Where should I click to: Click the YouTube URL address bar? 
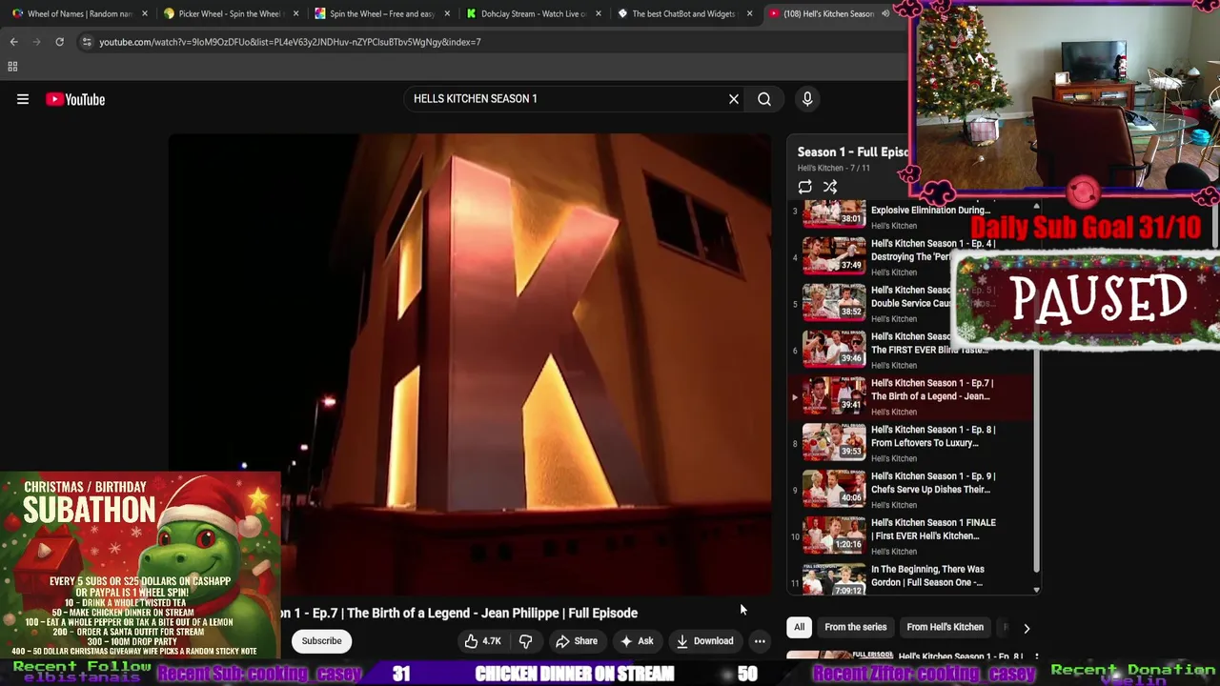click(290, 42)
